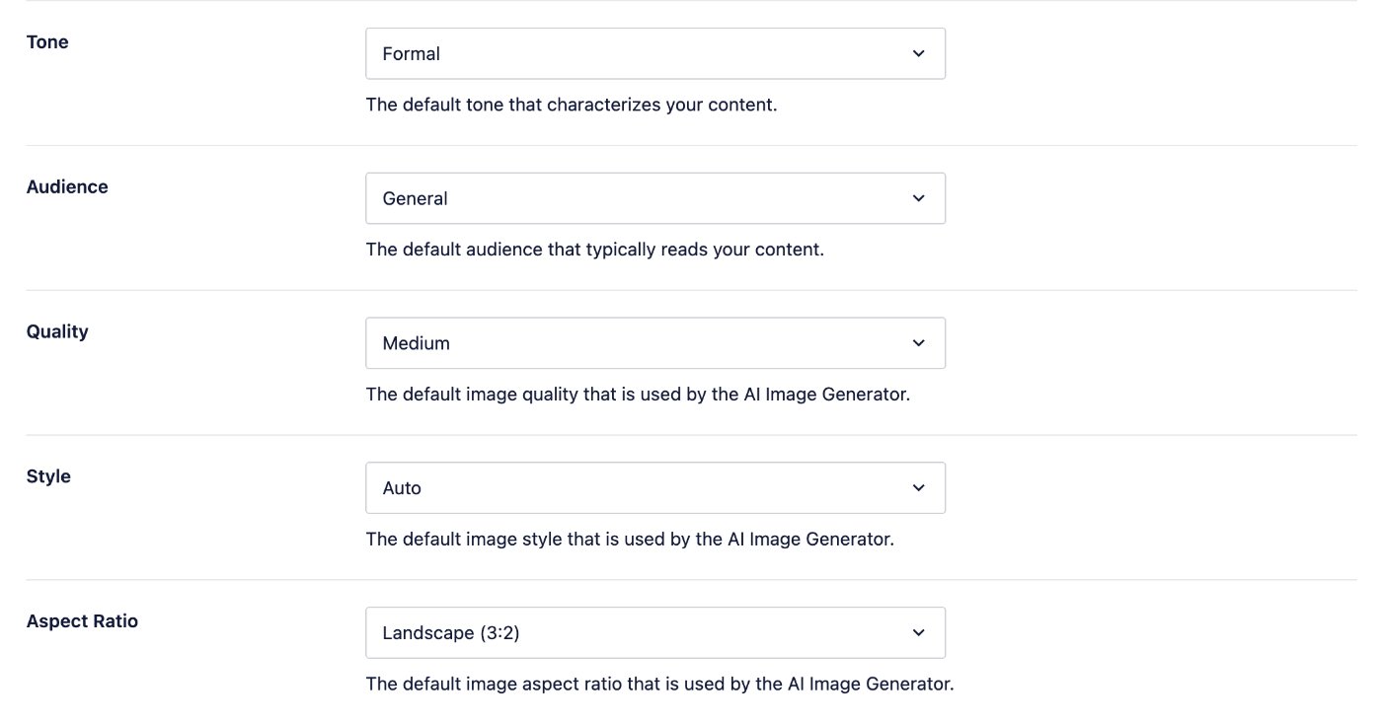The height and width of the screenshot is (724, 1382).
Task: Open the Audience dropdown showing General
Action: [x=654, y=198]
